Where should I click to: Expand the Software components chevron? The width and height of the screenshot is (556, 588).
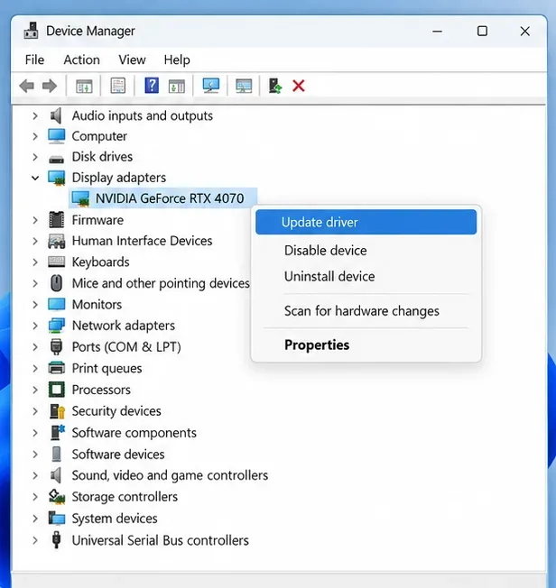[35, 433]
